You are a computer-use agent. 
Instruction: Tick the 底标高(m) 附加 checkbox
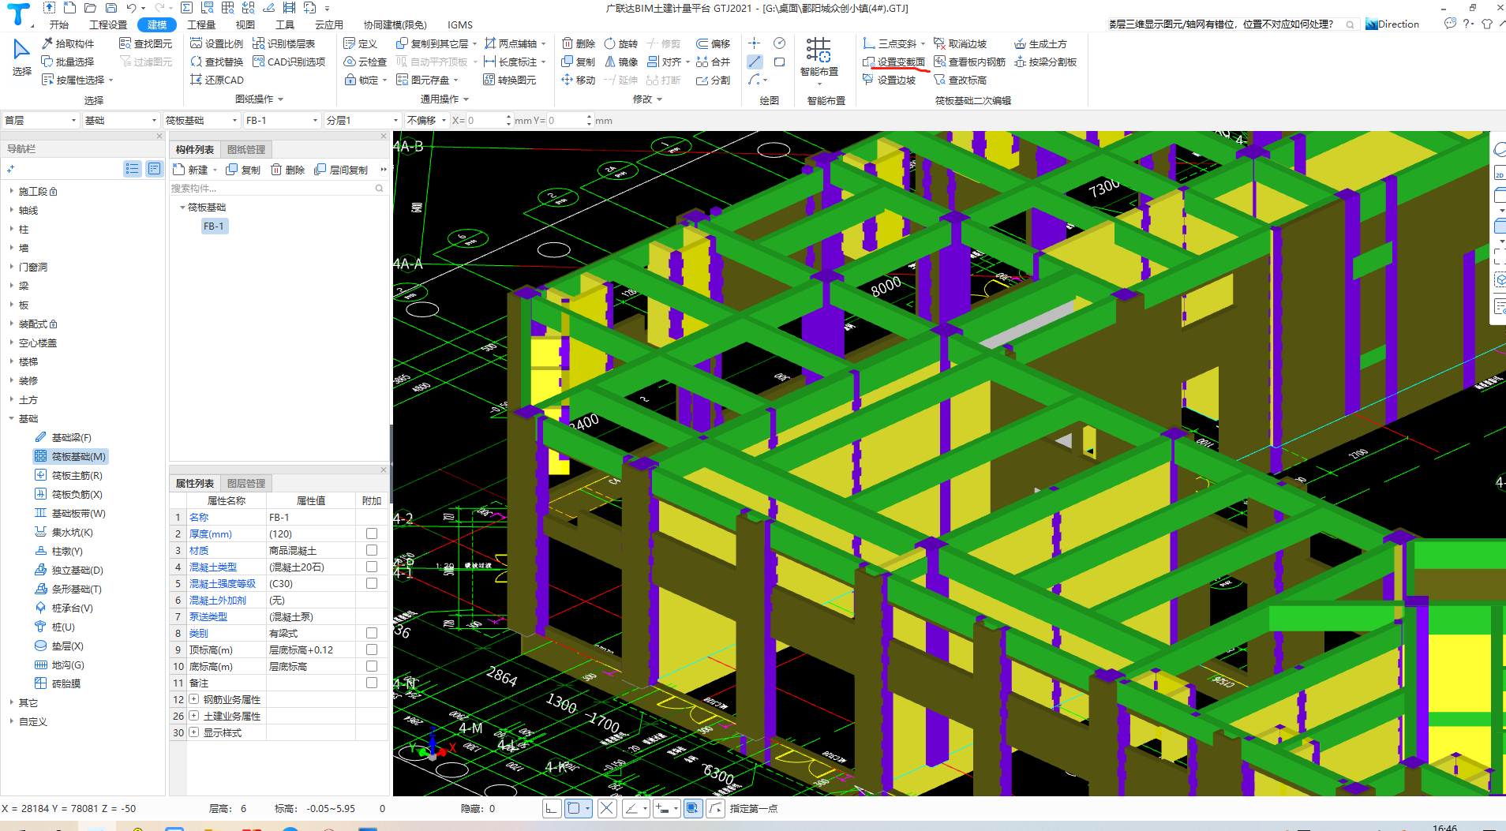point(372,666)
